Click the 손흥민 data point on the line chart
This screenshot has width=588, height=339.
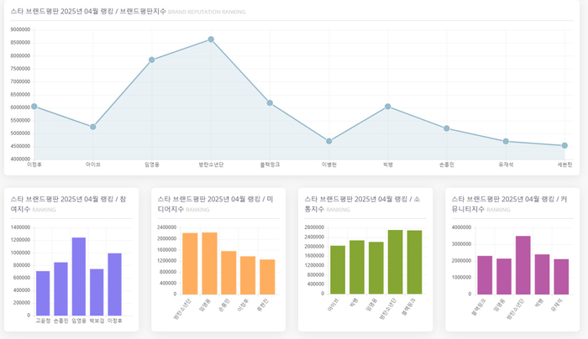tap(447, 128)
